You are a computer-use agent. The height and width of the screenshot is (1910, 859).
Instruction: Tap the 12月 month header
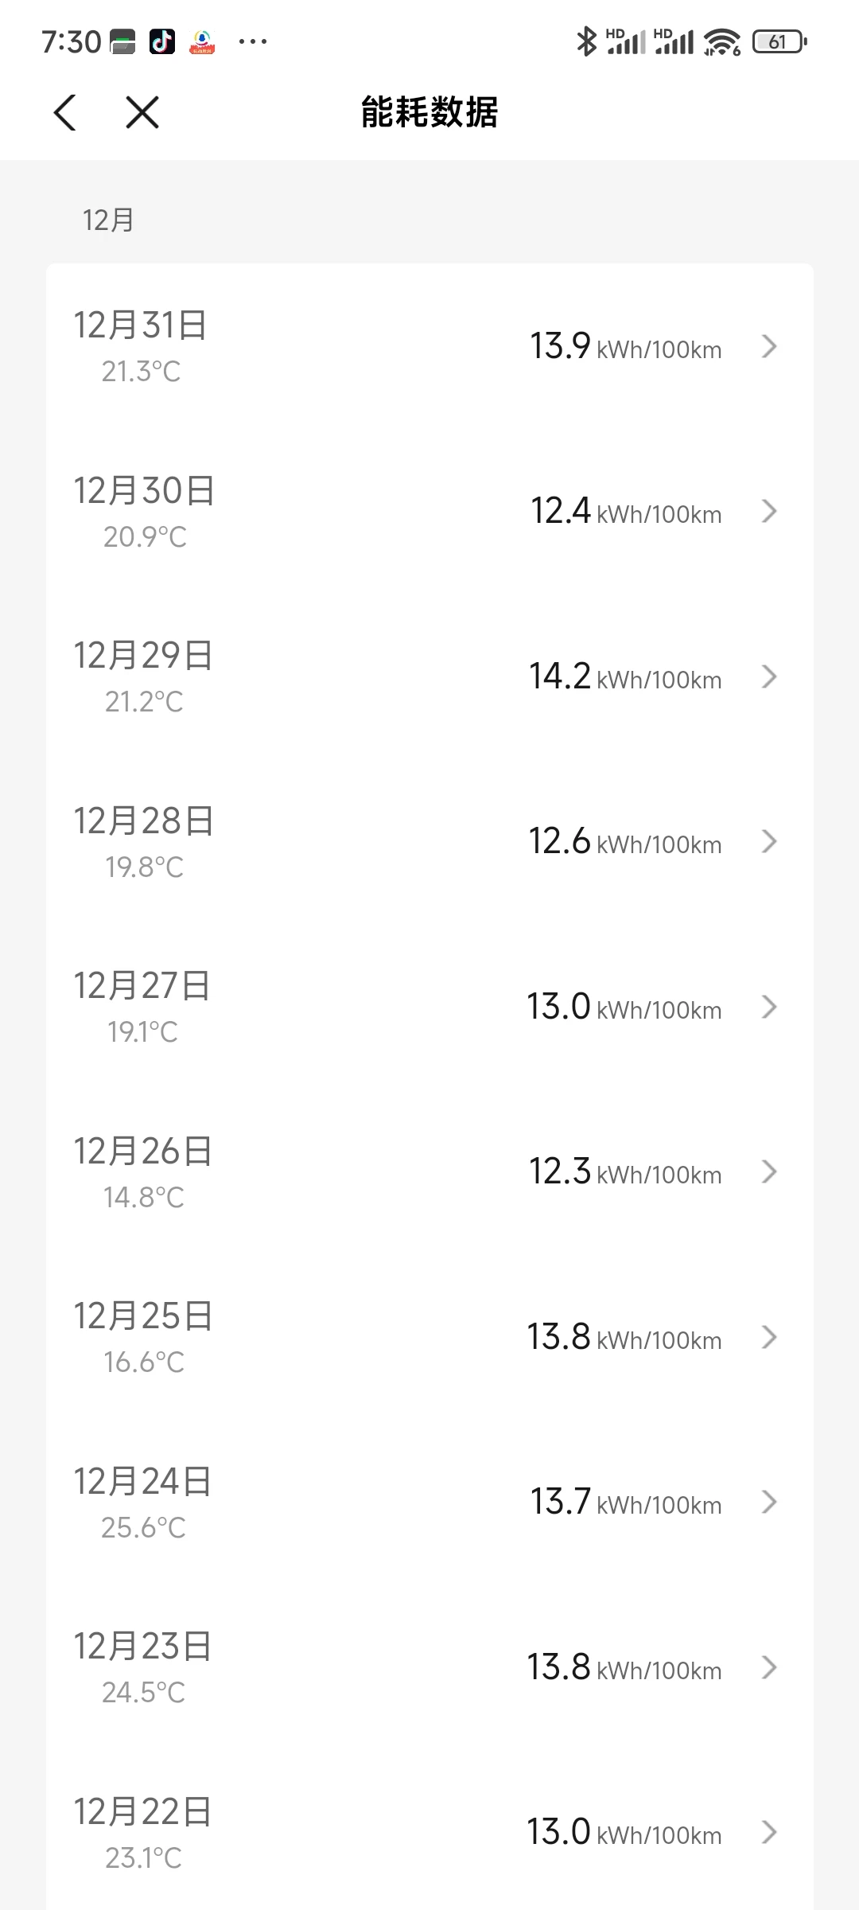(x=108, y=220)
